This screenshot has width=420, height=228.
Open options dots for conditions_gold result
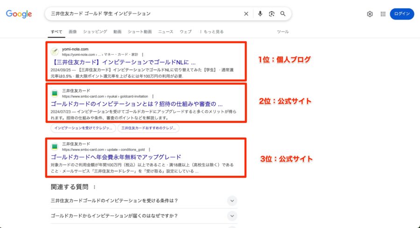click(x=149, y=150)
